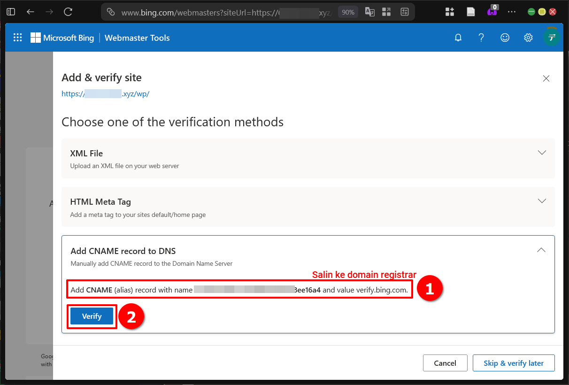The width and height of the screenshot is (569, 385).
Task: Open the apps grid launcher beside Microsoft Bing
Action: click(17, 37)
